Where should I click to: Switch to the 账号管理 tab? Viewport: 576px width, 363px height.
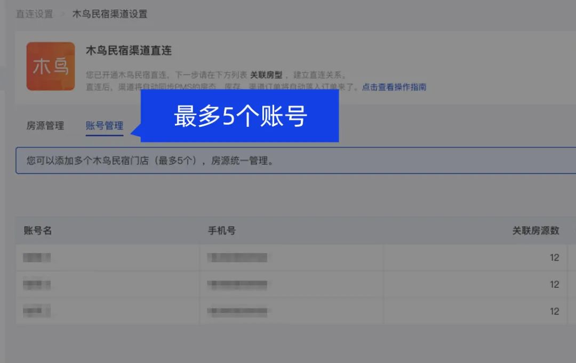tap(105, 125)
